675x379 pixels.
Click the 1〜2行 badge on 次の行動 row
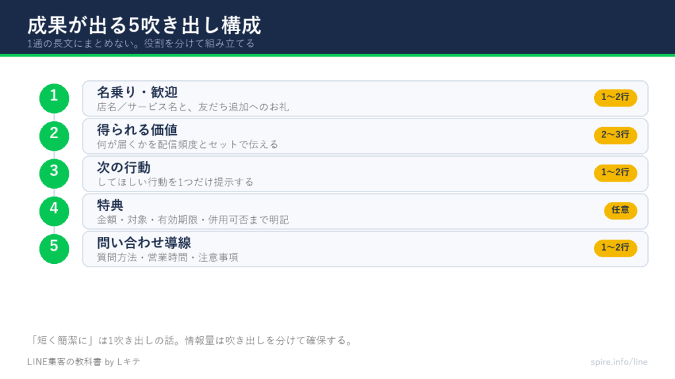tap(615, 173)
